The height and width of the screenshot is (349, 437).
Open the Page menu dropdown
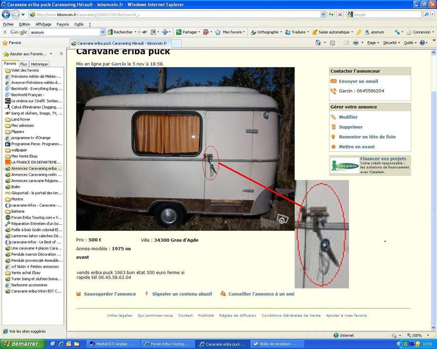point(373,43)
